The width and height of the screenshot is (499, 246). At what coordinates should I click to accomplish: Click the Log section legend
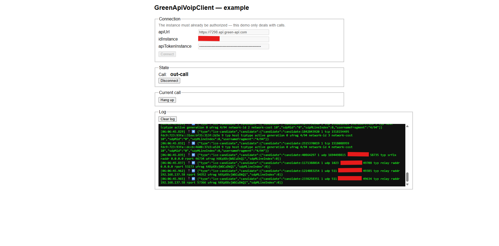[x=162, y=112]
